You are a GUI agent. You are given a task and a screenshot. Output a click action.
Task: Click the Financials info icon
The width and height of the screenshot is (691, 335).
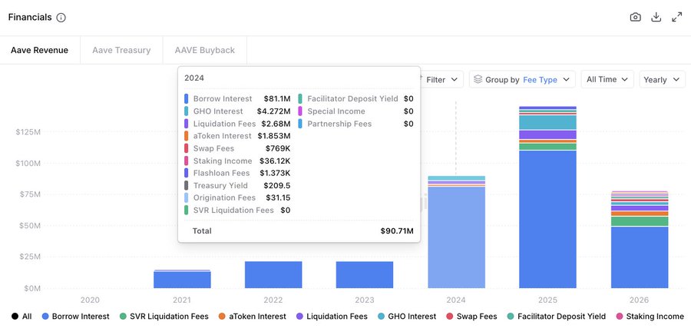[x=61, y=18]
